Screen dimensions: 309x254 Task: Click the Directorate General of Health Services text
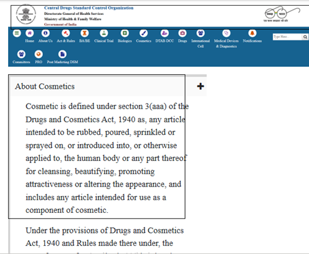pos(74,14)
